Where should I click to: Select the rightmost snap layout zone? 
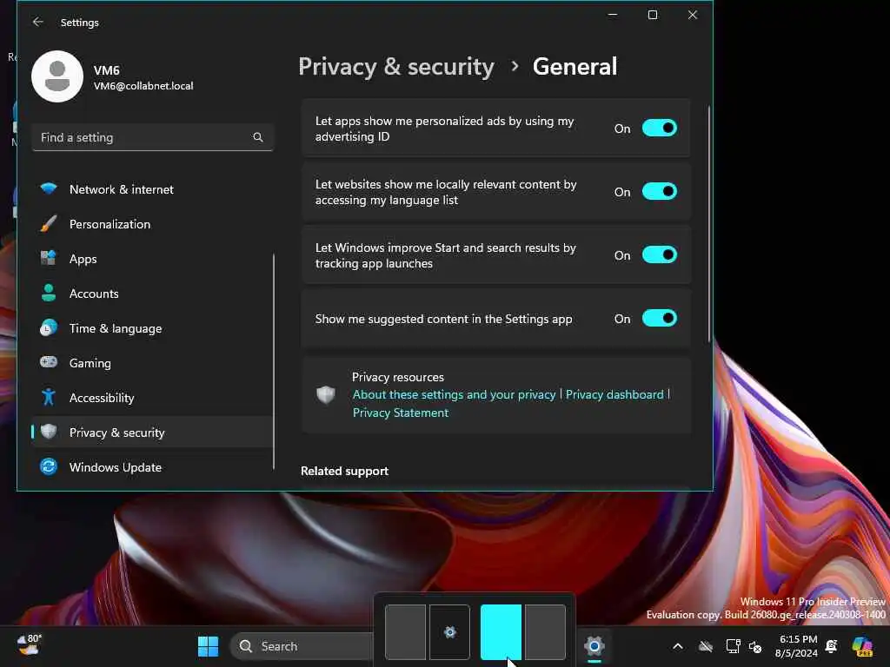coord(545,632)
